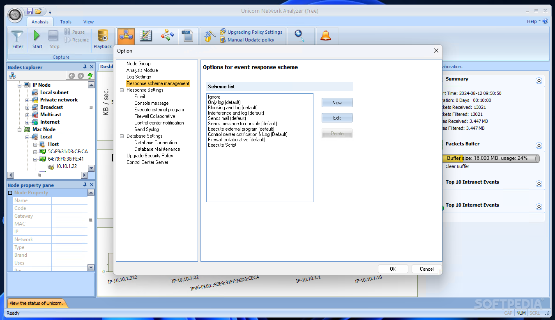Click the Save floppy disk icon

(30, 11)
